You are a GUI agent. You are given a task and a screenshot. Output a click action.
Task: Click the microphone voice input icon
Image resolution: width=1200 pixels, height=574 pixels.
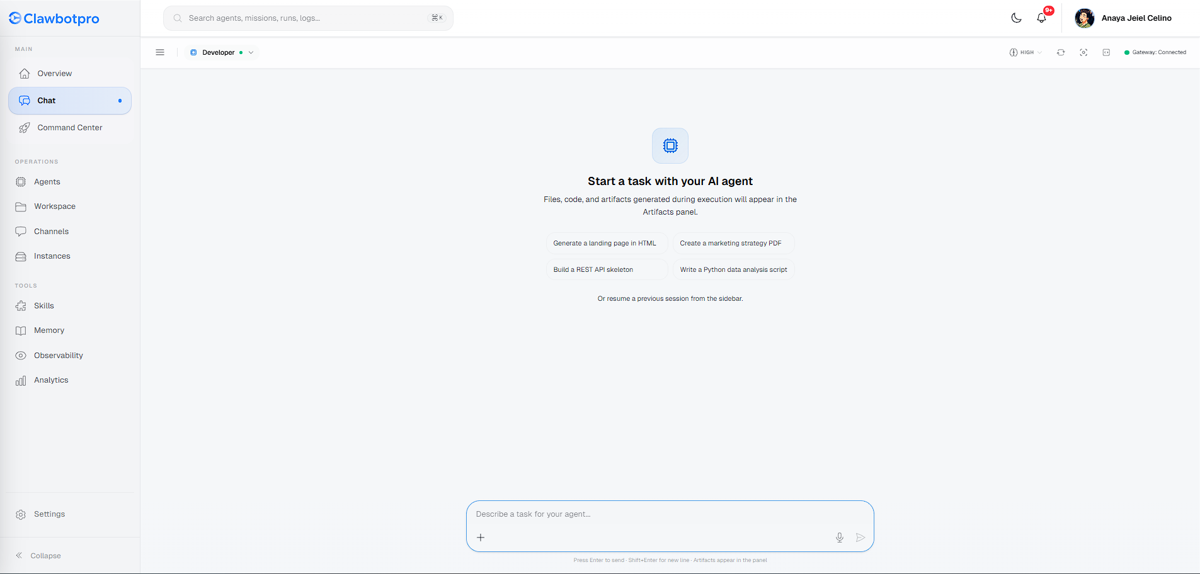click(839, 537)
